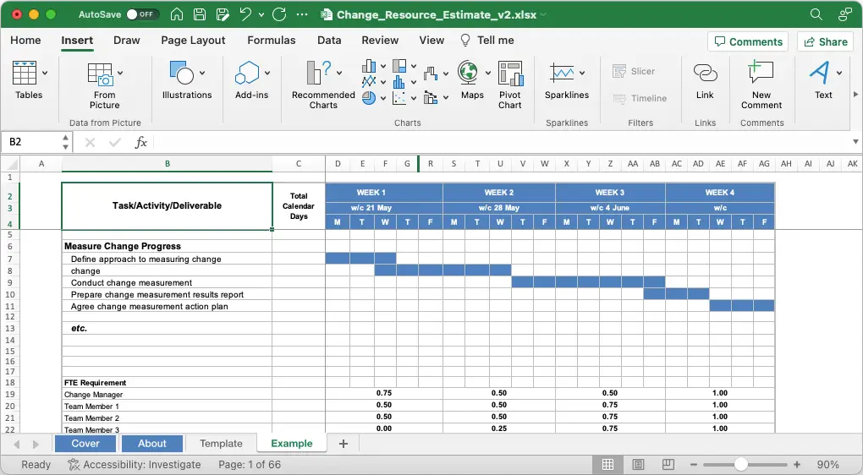Switch to Page Layout view icon
Screen dimensions: 863x475
(638, 465)
